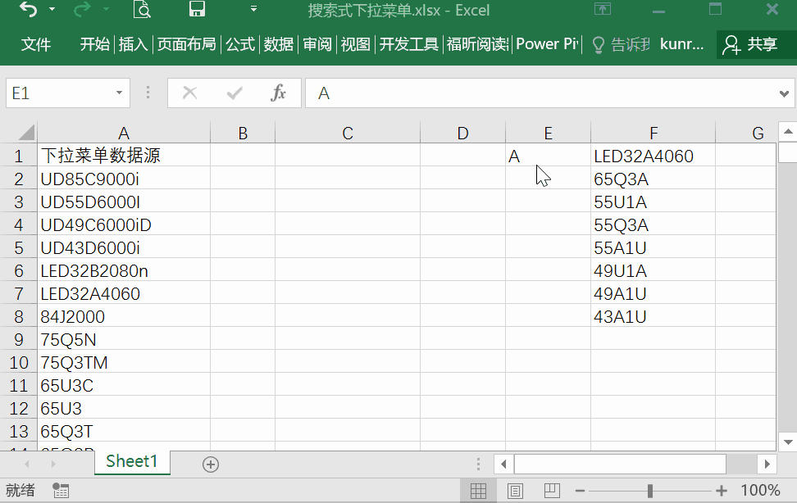Go to the 审阅 tab
The height and width of the screenshot is (503, 797).
click(x=317, y=44)
